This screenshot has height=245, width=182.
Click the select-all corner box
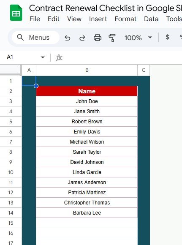pyautogui.click(x=11, y=70)
